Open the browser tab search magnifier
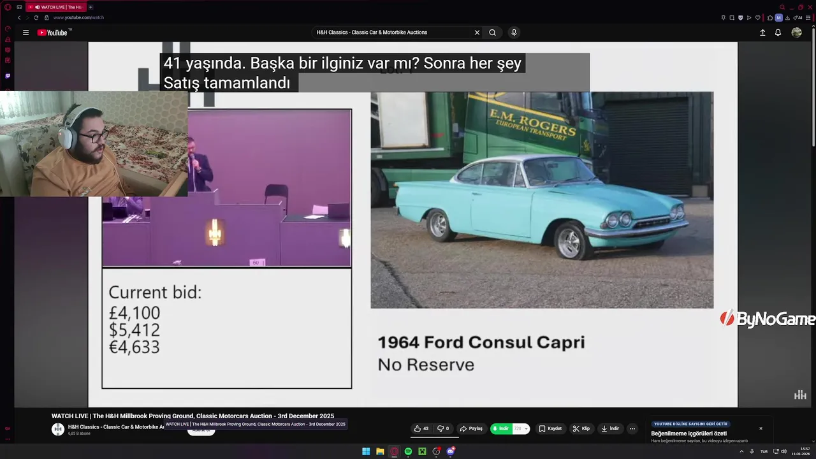 782,7
